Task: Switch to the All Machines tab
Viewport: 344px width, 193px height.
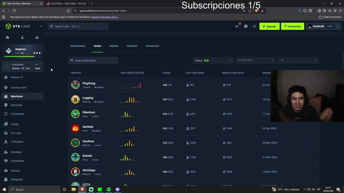Action: (x=78, y=46)
